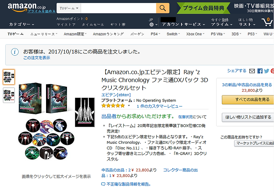Image resolution: width=274 pixels, height=194 pixels.
Task: Open the Amazon限定 submenu
Action: point(75,34)
